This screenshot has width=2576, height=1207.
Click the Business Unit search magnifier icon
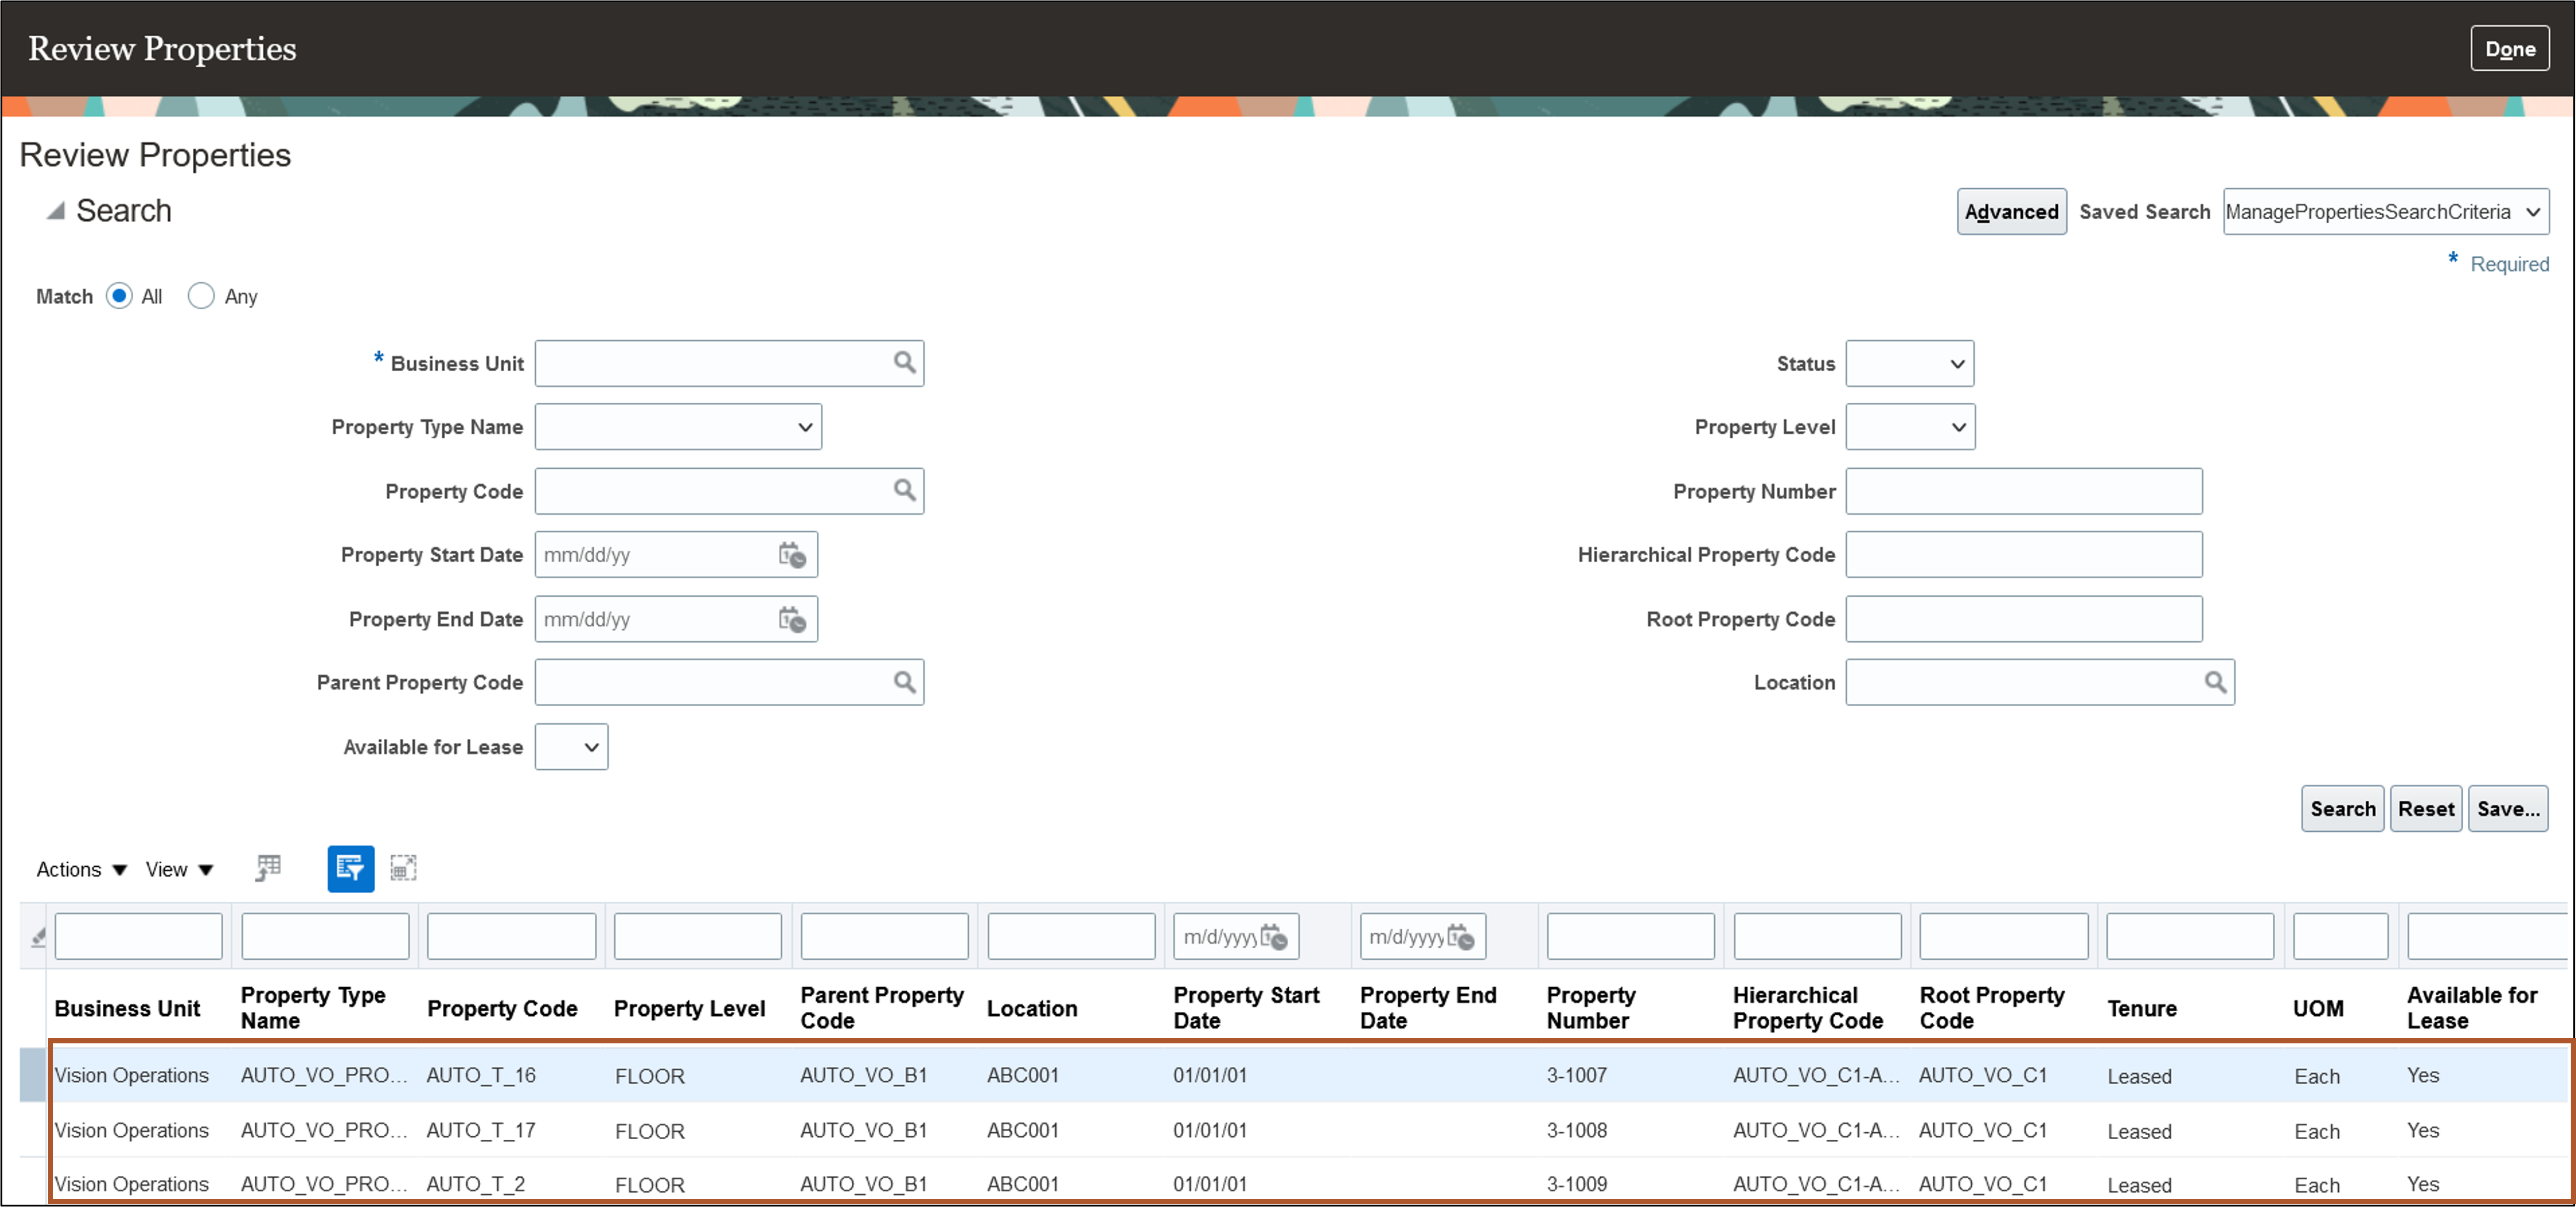pyautogui.click(x=904, y=362)
